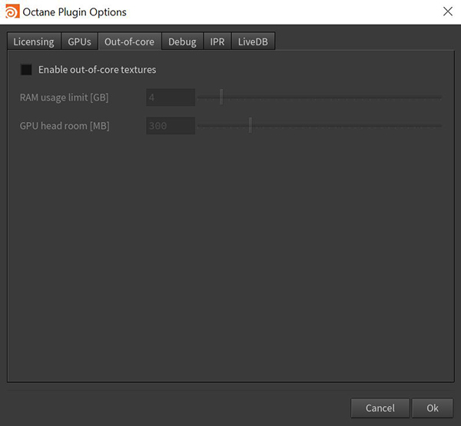This screenshot has height=426, width=461.
Task: Open the IPR tab
Action: [217, 42]
